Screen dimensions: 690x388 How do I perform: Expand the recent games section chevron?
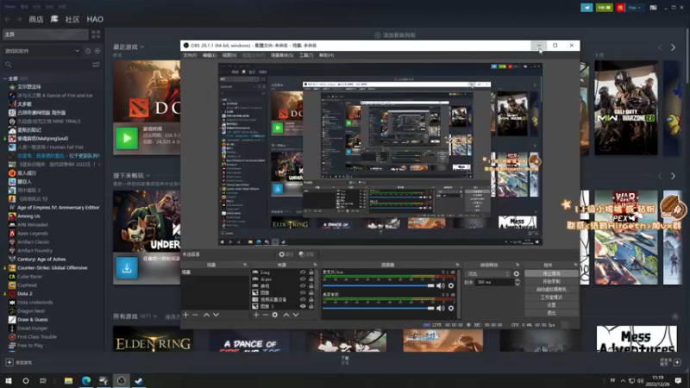point(141,47)
